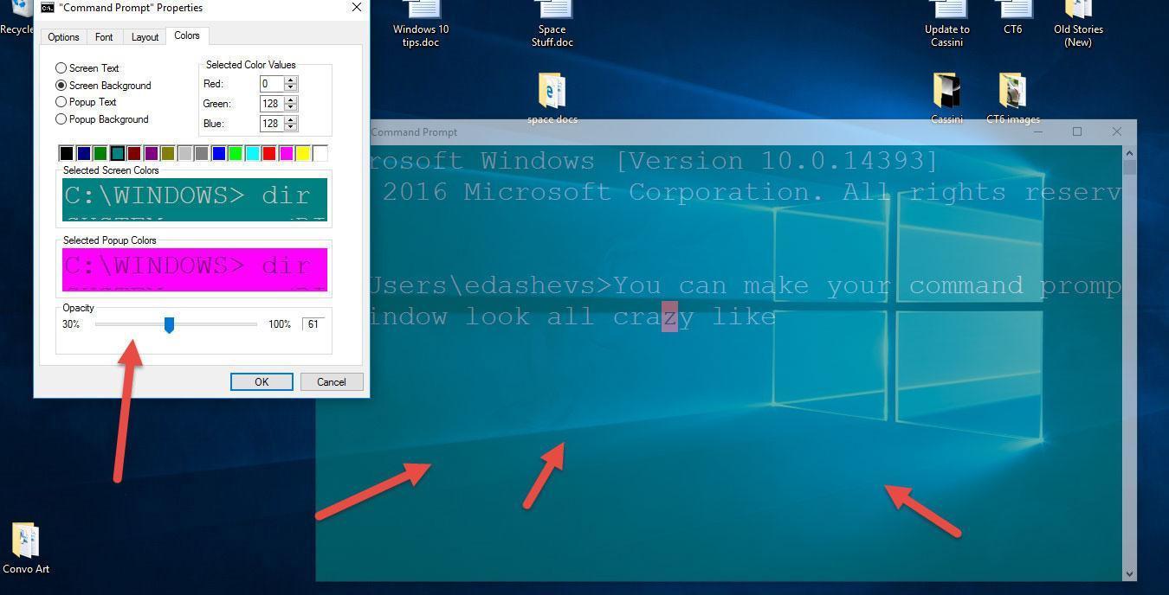1169x595 pixels.
Task: Select the Popup Text radio button
Action: tap(61, 101)
